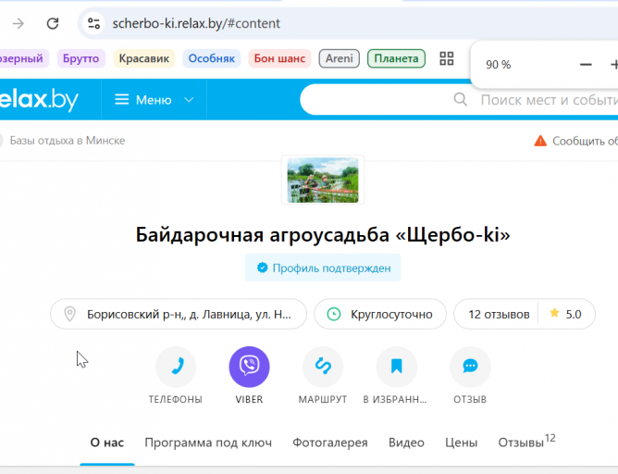The image size is (618, 474).
Task: Switch to Программа под ключ tab
Action: point(208,443)
